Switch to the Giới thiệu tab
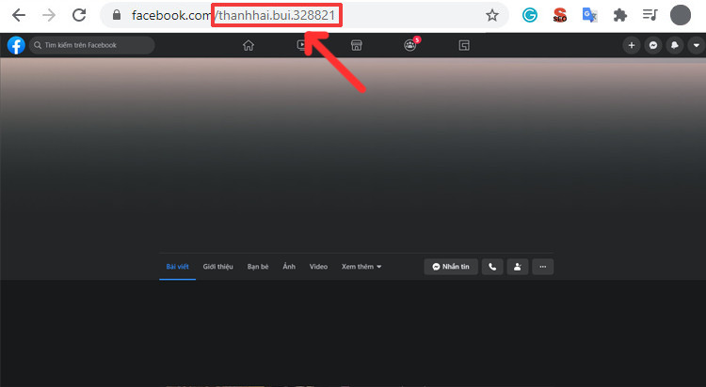This screenshot has width=706, height=387. point(218,267)
